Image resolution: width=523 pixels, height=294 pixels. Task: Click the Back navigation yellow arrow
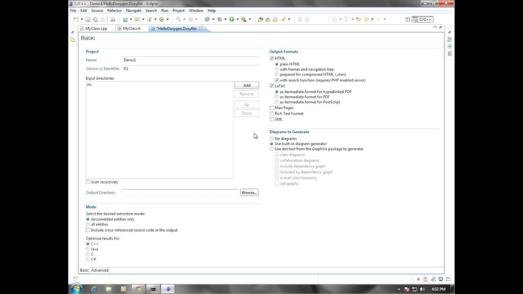click(366, 19)
